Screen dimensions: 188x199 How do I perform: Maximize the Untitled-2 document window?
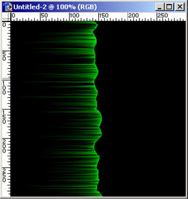(x=169, y=7)
